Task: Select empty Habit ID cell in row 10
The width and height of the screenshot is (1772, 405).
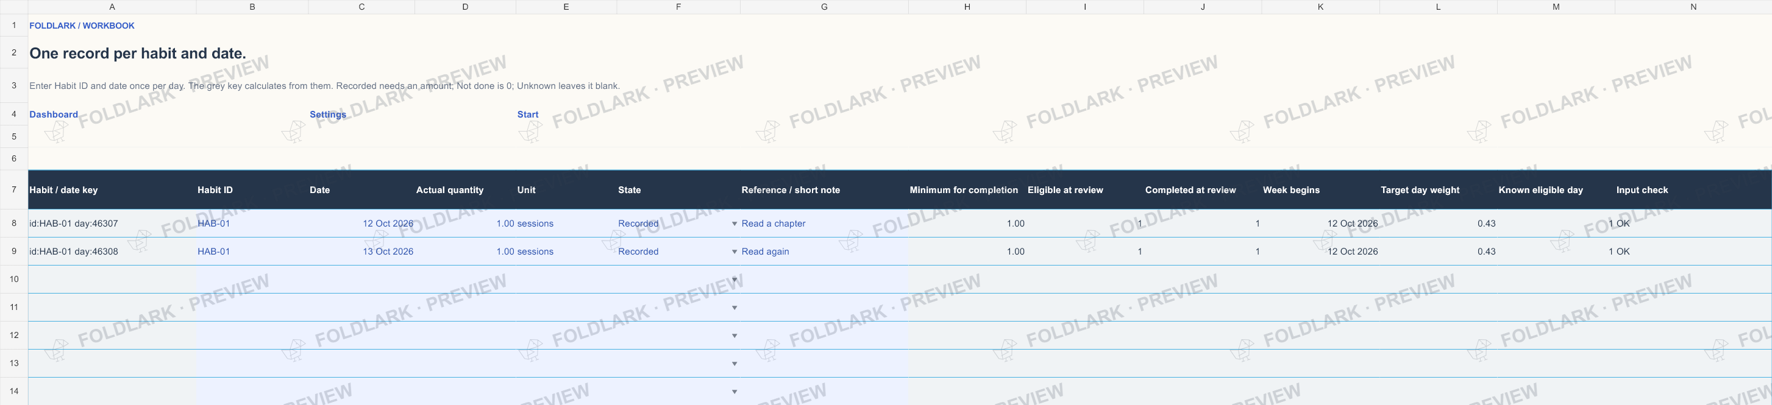Action: (252, 279)
